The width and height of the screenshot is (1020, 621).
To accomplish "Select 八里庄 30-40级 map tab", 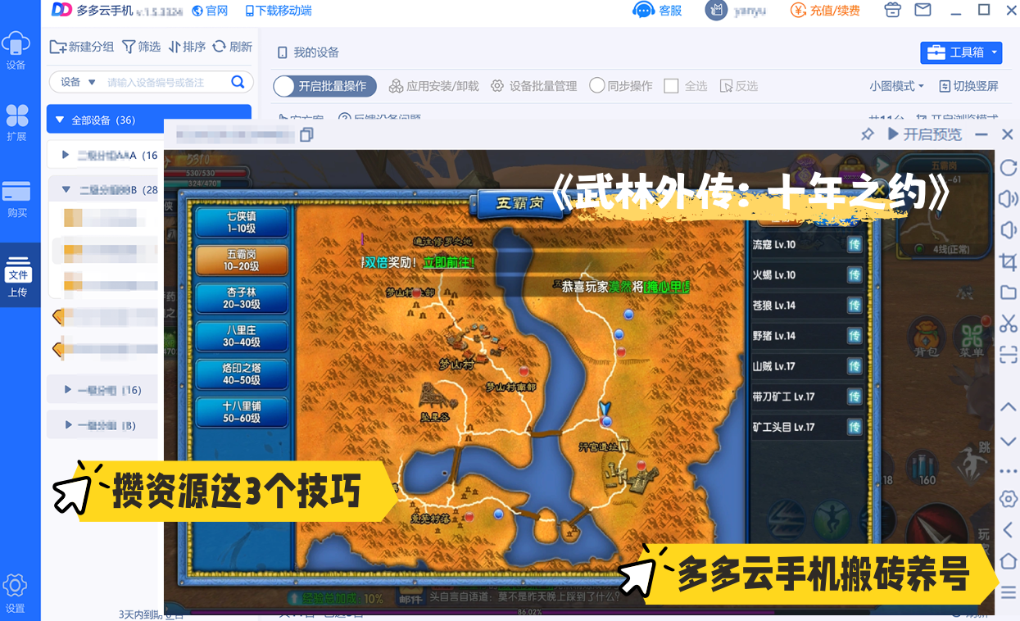I will (x=243, y=336).
